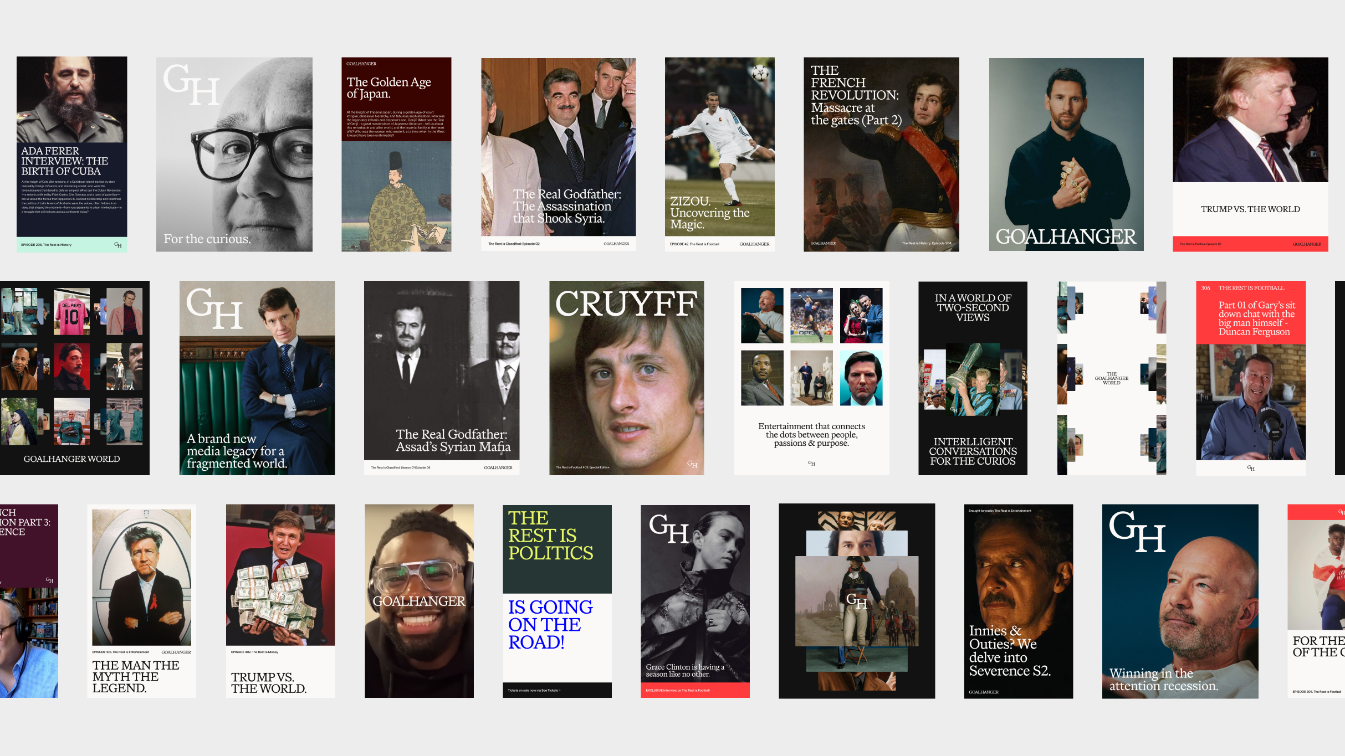The height and width of the screenshot is (756, 1345).
Task: Click small GH logo under Entertainment that connects text
Action: tap(811, 463)
